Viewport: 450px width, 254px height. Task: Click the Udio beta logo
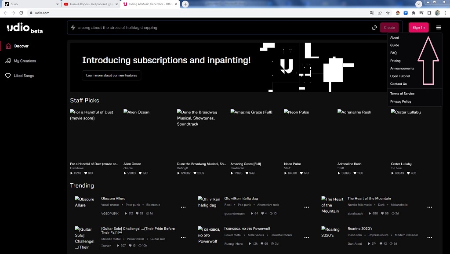[25, 29]
